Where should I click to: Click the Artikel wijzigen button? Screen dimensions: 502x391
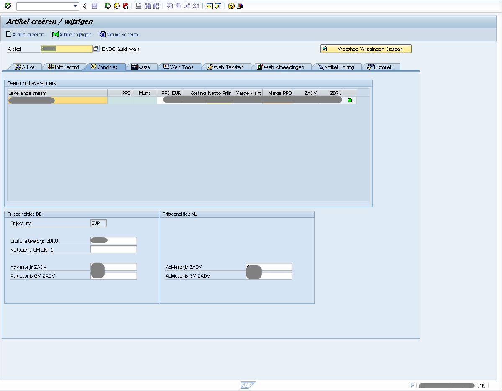pyautogui.click(x=72, y=35)
